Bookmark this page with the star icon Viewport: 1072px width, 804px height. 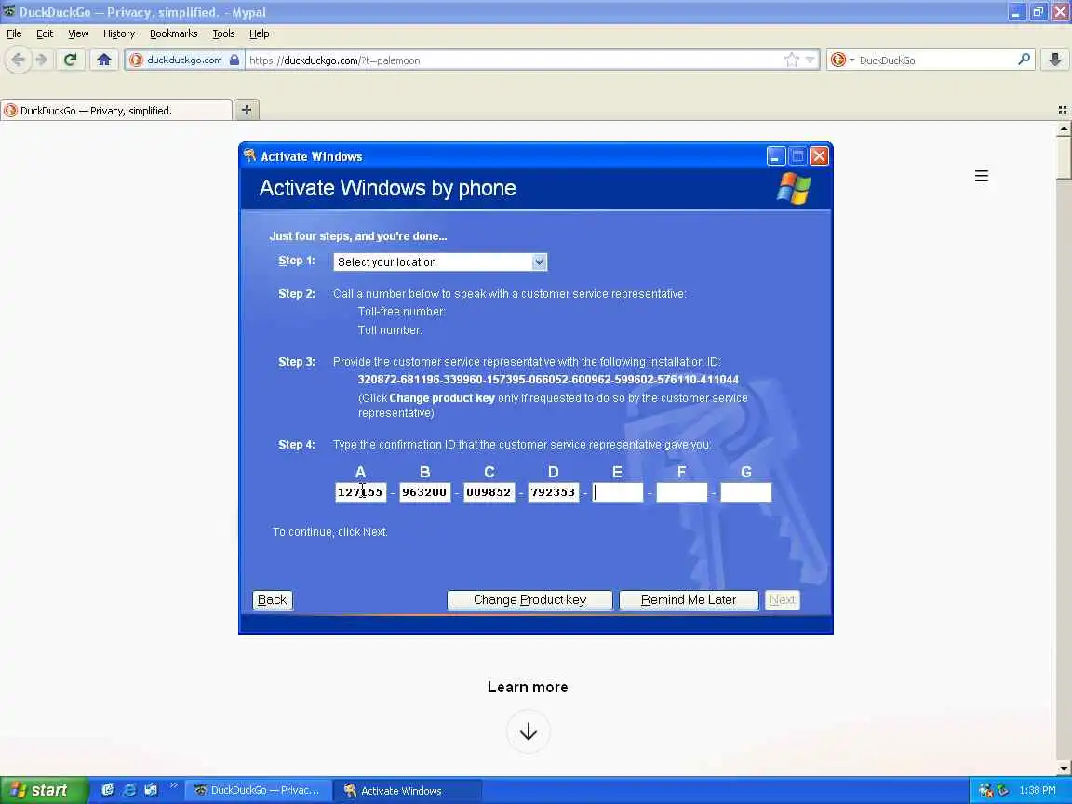click(x=792, y=60)
